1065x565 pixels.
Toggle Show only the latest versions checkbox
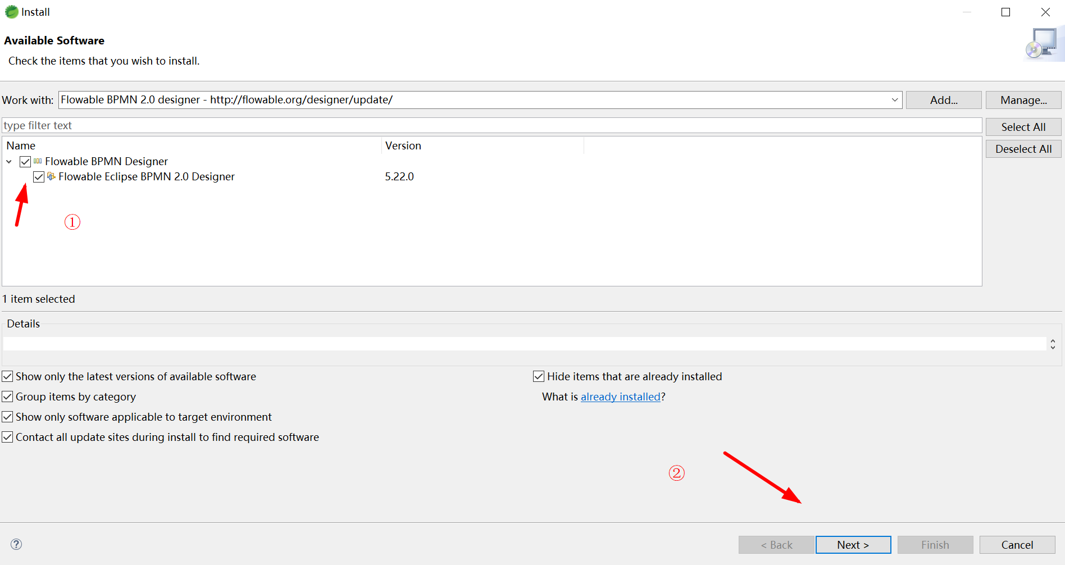7,376
